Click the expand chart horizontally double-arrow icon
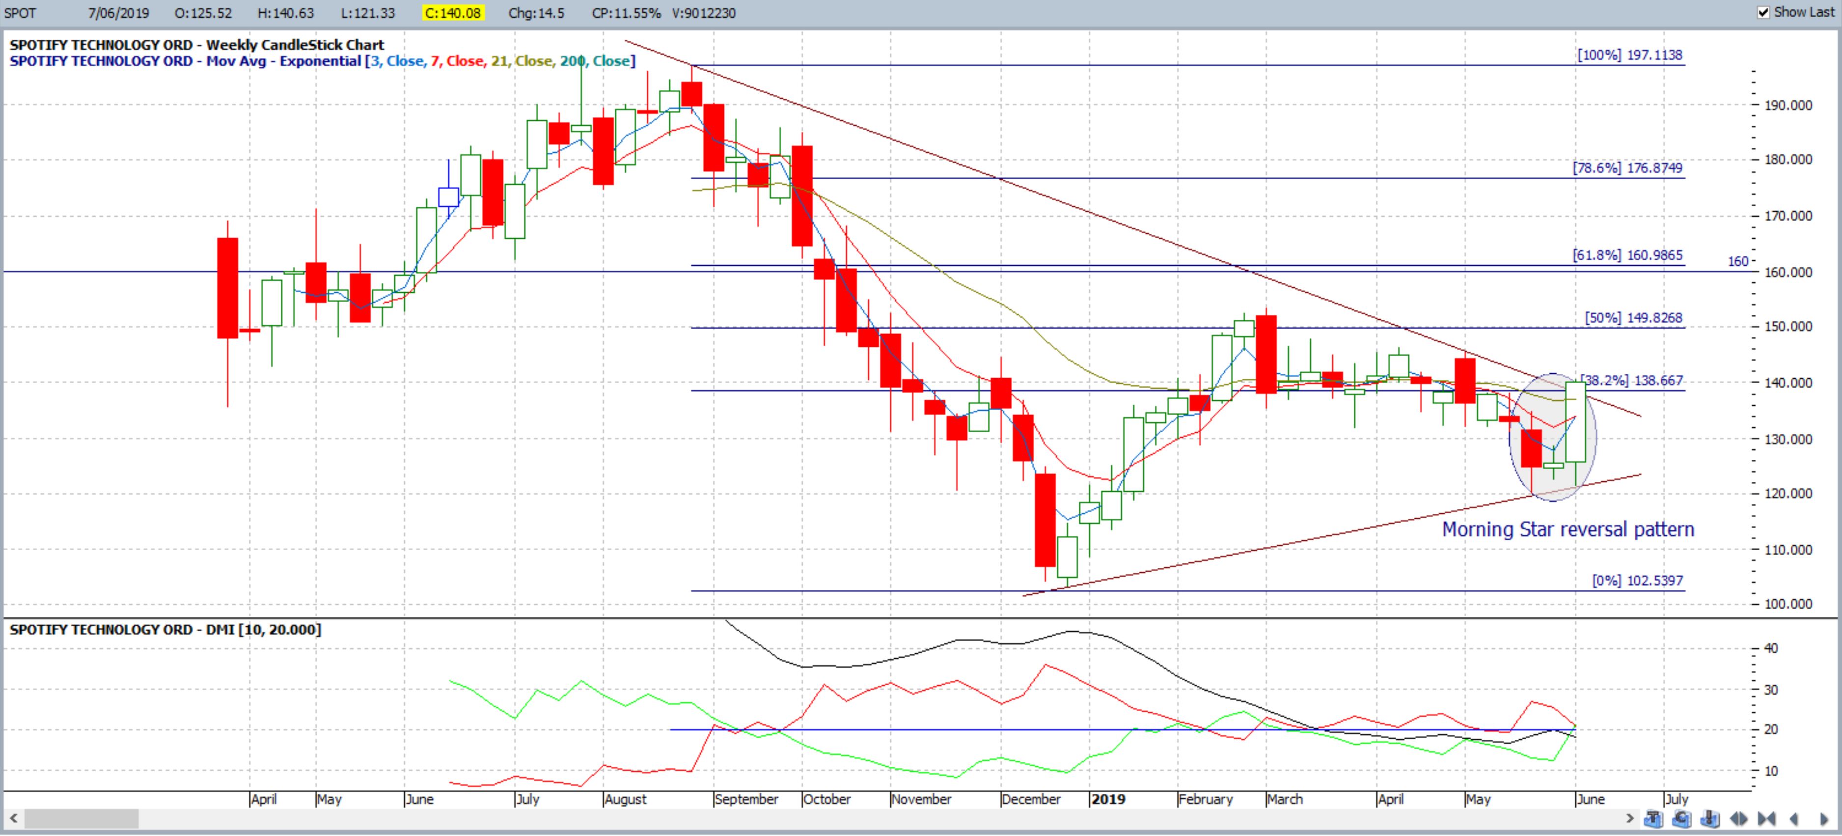The width and height of the screenshot is (1842, 836). (x=1738, y=818)
